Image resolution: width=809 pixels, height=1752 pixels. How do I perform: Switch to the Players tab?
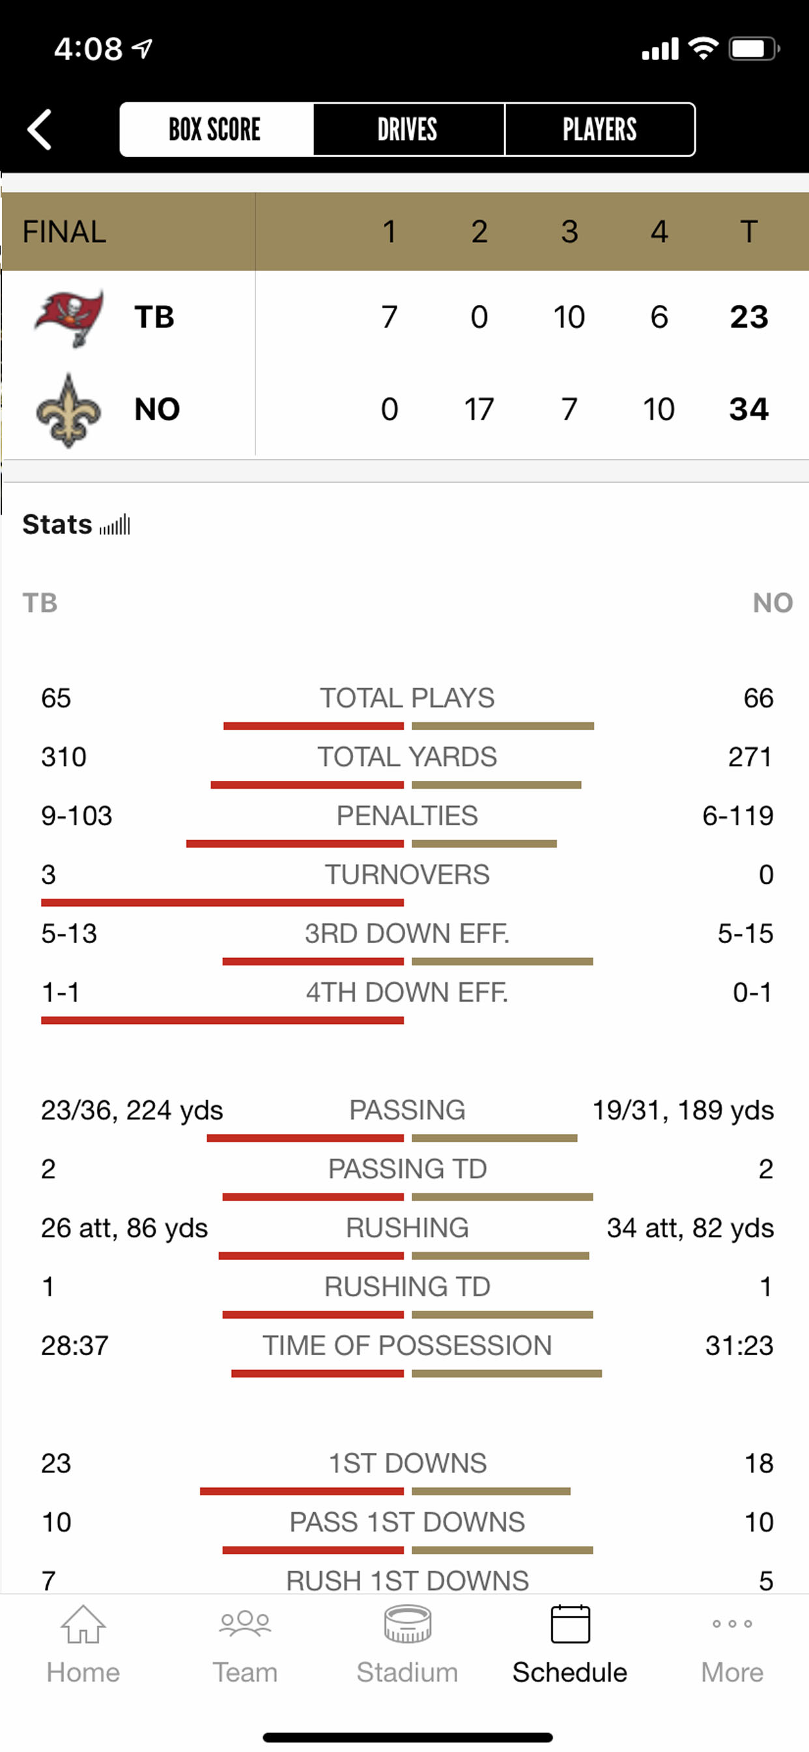click(x=600, y=129)
